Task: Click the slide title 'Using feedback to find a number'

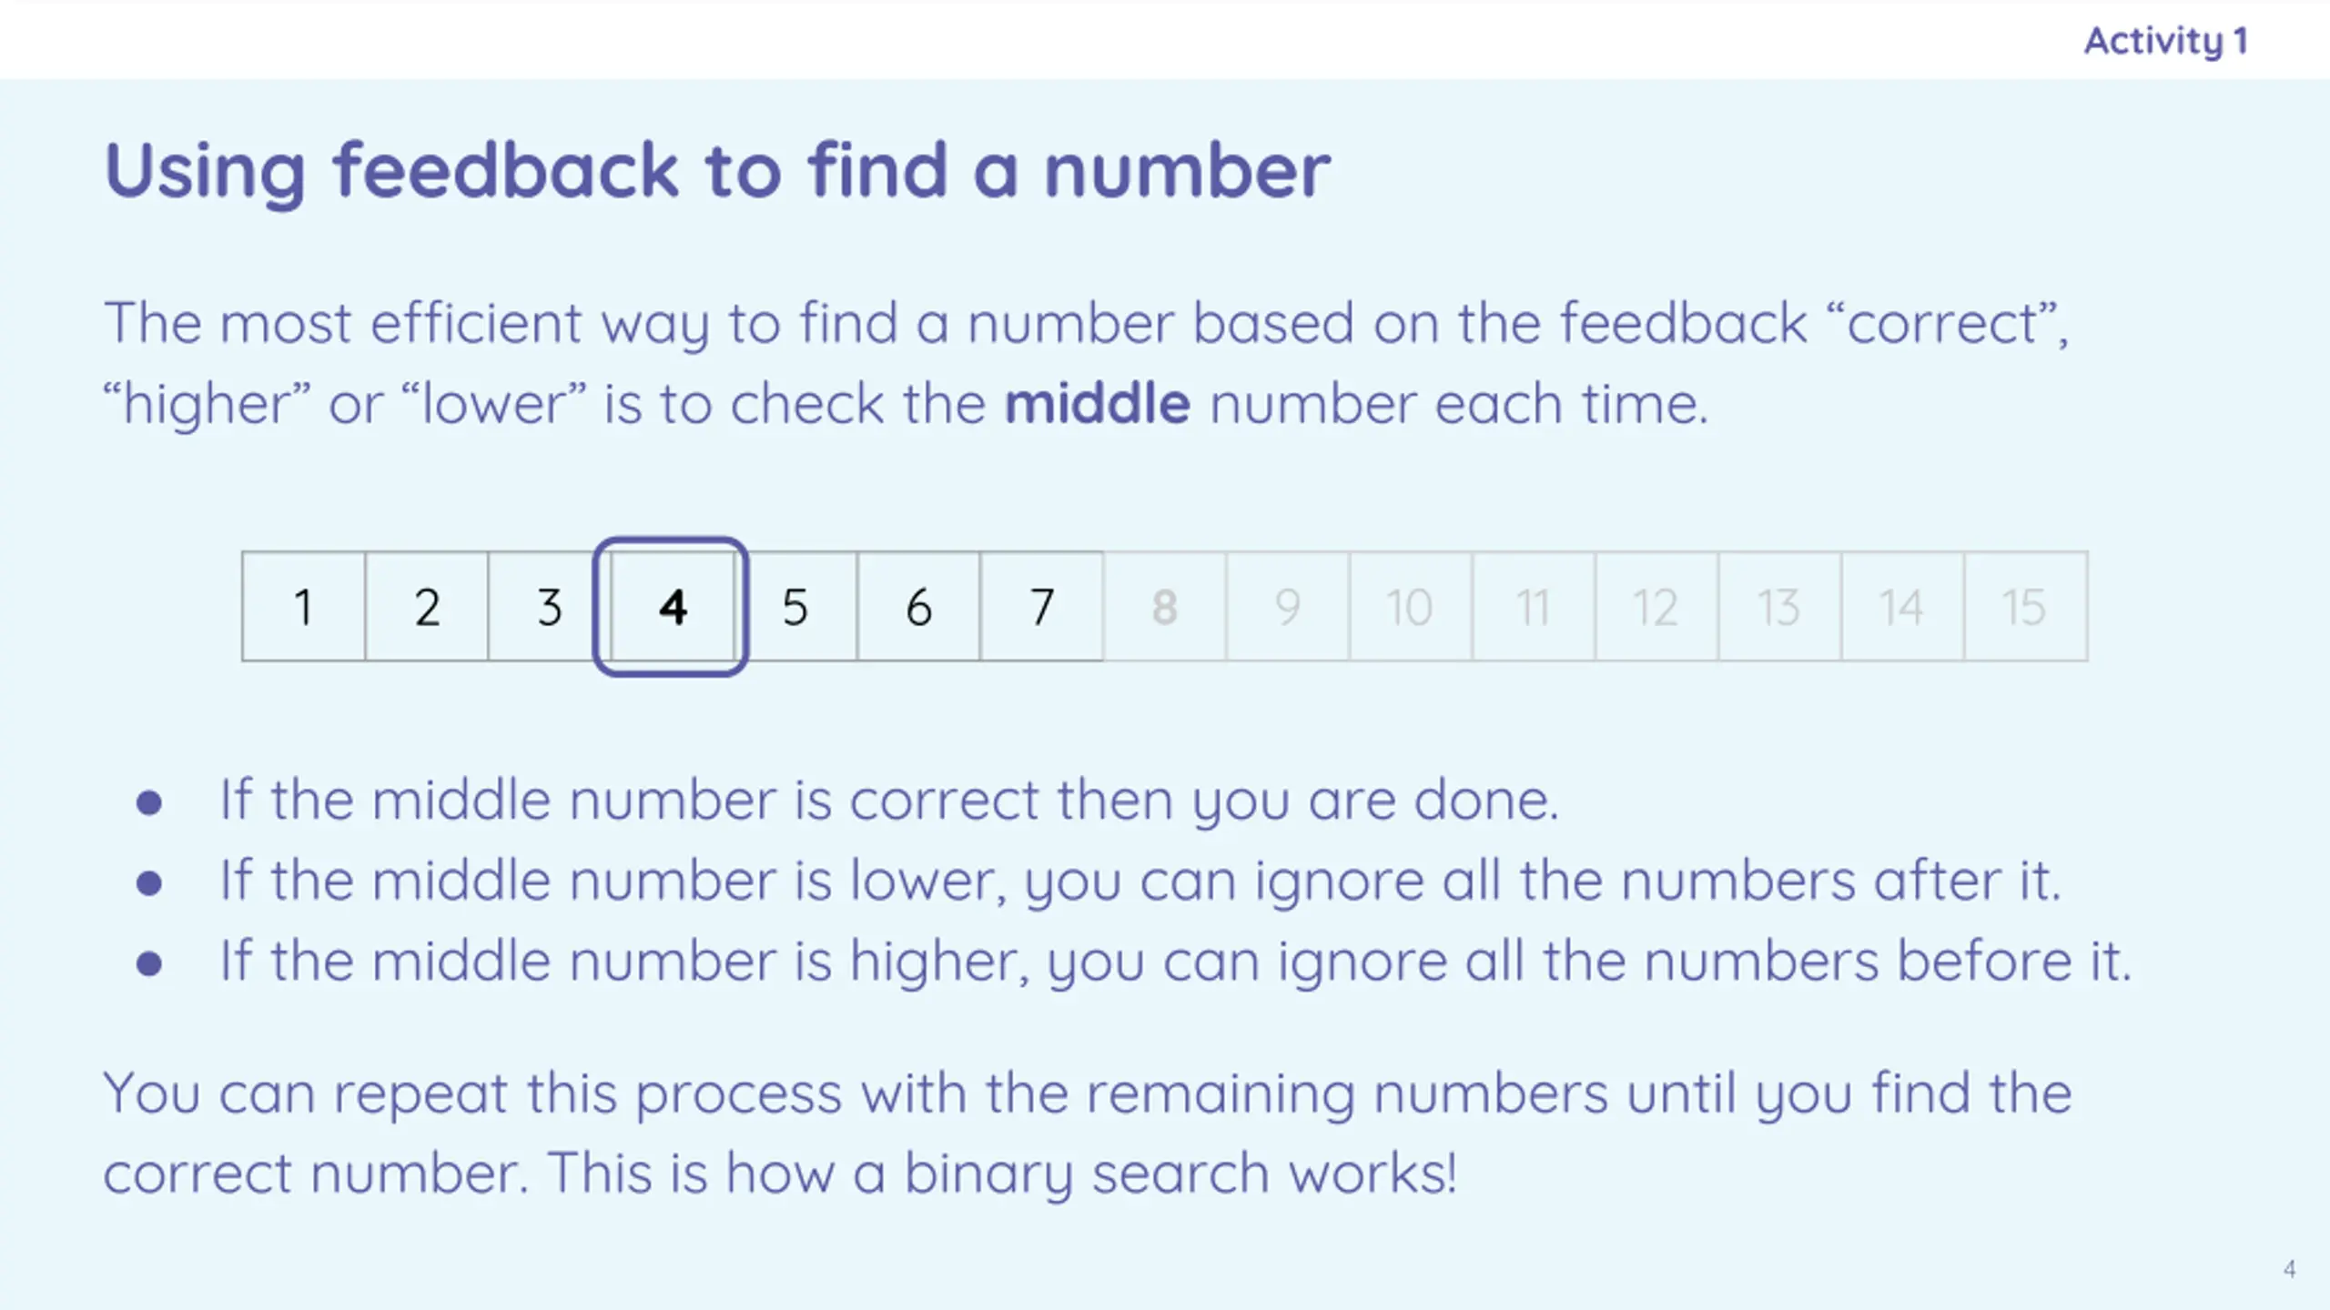Action: pos(717,171)
